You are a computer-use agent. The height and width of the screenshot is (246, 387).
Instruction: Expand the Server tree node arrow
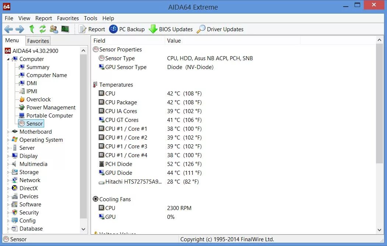[x=8, y=148]
